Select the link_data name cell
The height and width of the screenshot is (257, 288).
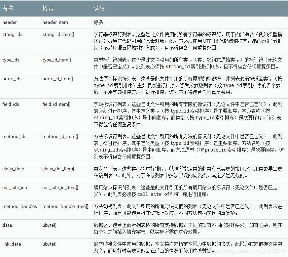(x=11, y=244)
